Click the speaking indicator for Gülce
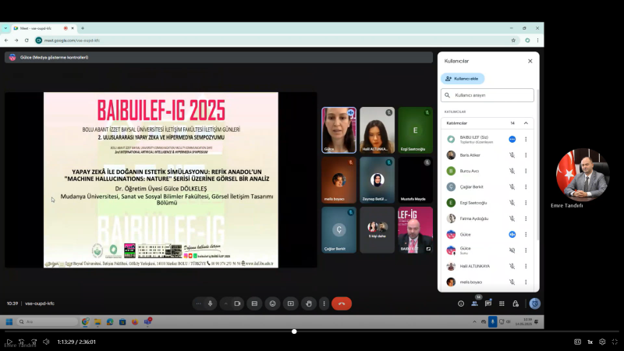Viewport: 624px width, 351px height. (512, 235)
